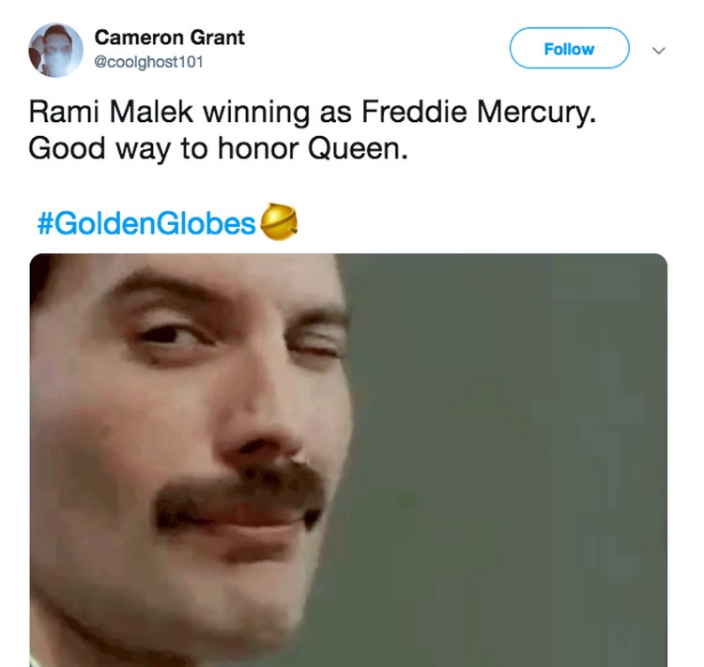704x667 pixels.
Task: Click the words Freddie Mercury in tweet
Action: coord(479,112)
